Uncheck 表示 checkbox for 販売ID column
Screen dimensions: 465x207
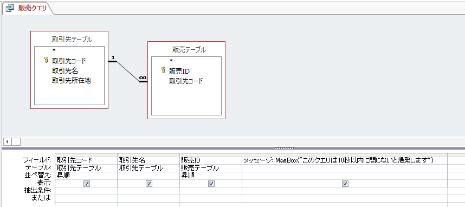point(211,184)
